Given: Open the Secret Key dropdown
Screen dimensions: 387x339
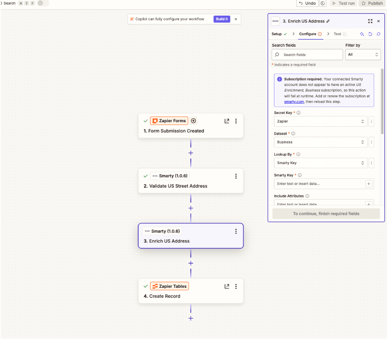Looking at the screenshot, I should point(321,121).
